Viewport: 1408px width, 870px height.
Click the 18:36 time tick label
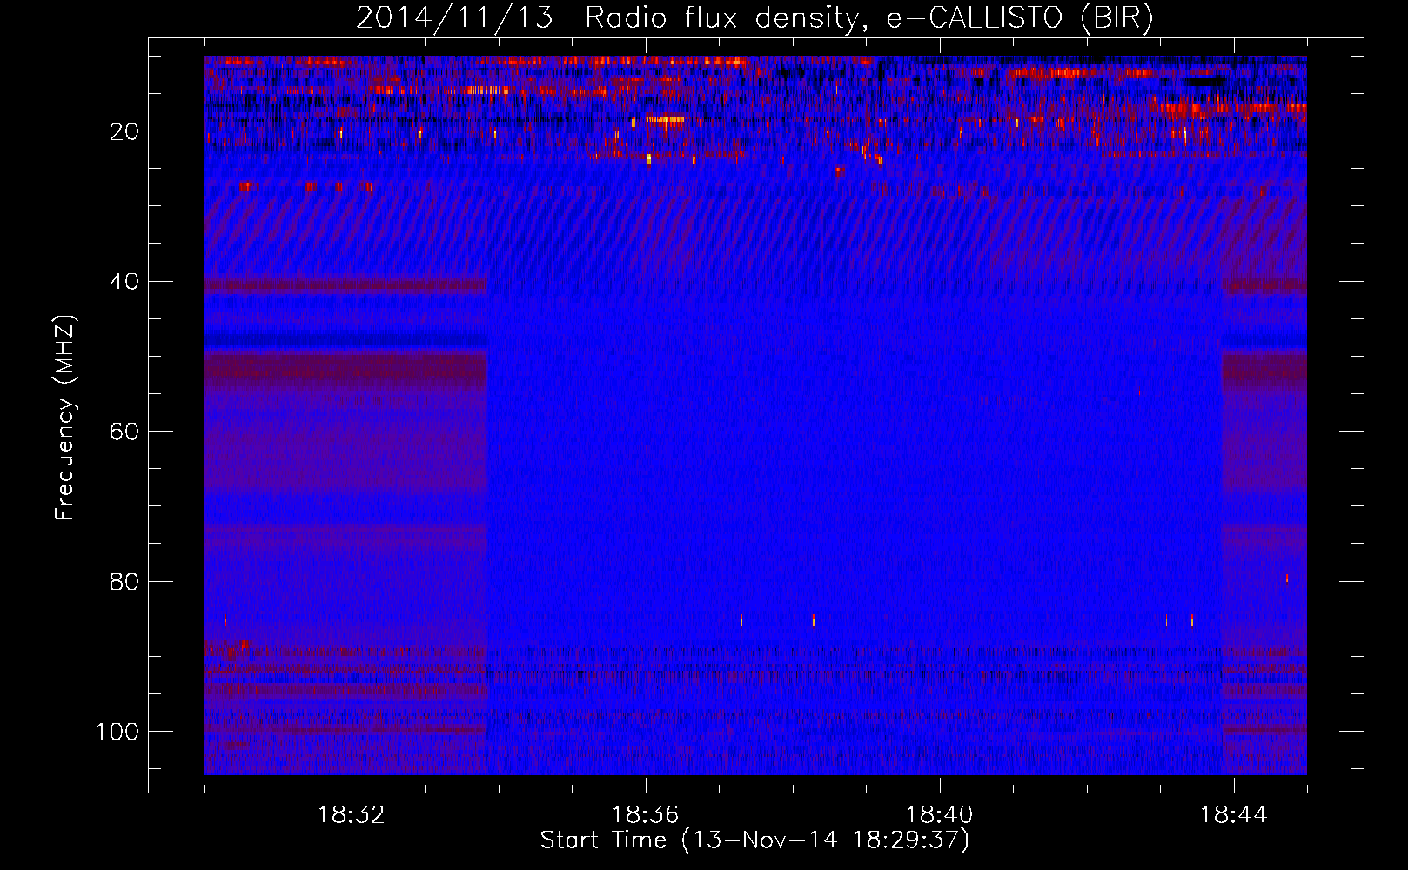[646, 815]
